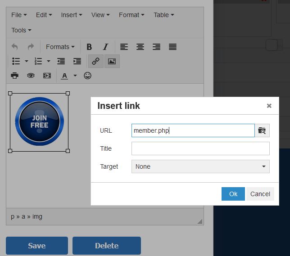Screen dimensions: 290x256
Task: Click the insert video icon
Action: click(47, 76)
